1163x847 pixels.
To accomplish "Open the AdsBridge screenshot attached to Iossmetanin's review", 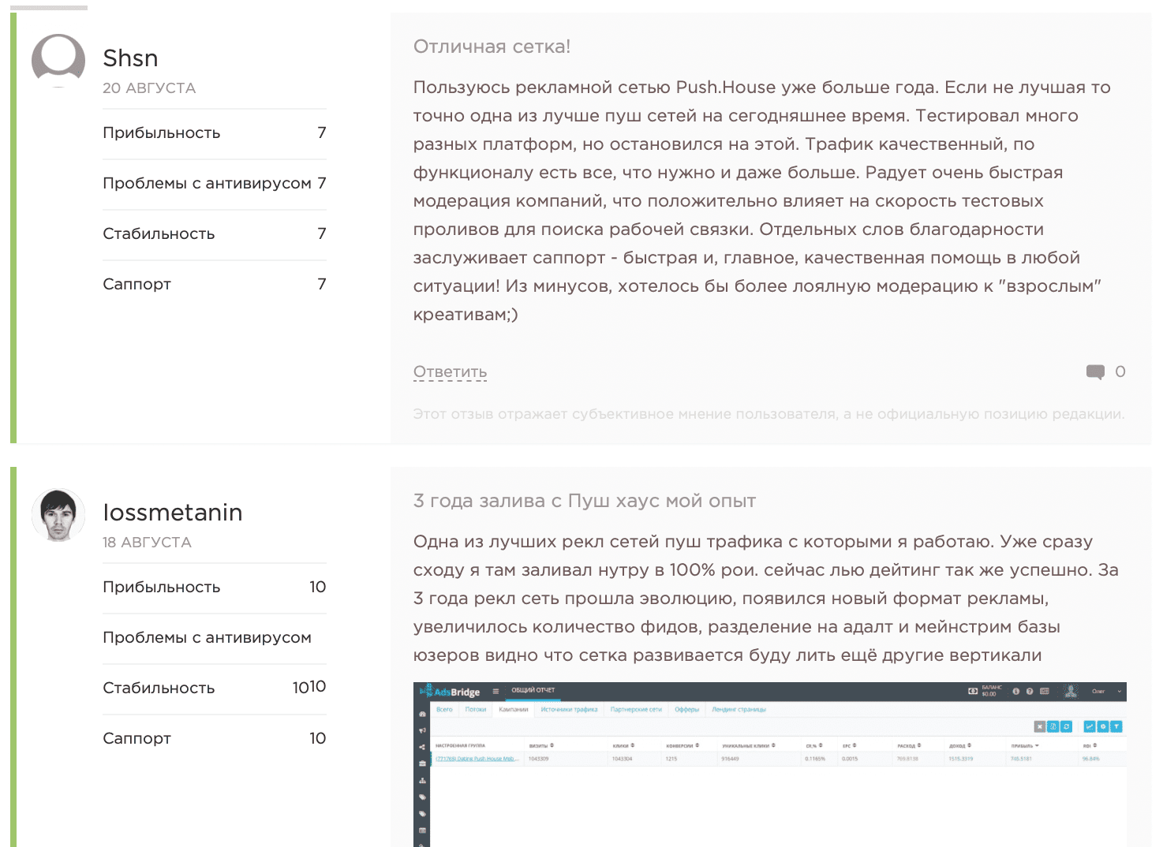I will pyautogui.click(x=770, y=764).
